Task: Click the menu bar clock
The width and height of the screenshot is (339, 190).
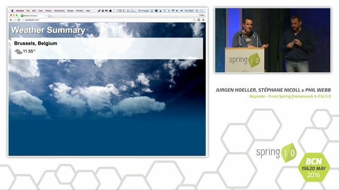Action: (189, 11)
